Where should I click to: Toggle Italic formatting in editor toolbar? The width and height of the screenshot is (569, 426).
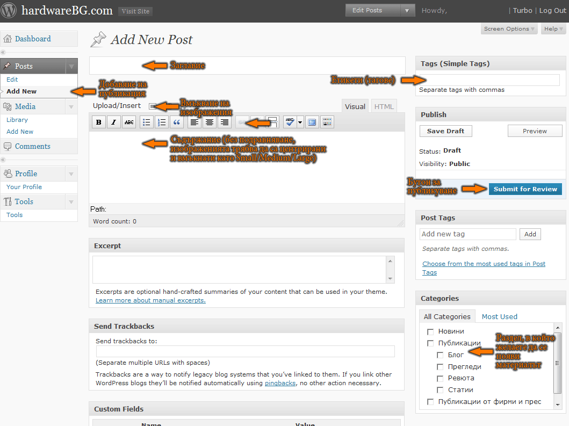(x=113, y=122)
